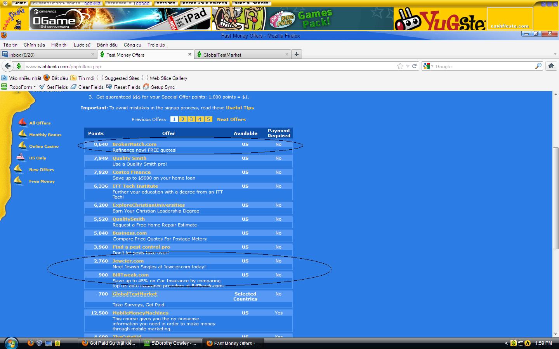Click the OGame 10th anniversary banner ad
This screenshot has height=349, width=559.
(x=120, y=19)
